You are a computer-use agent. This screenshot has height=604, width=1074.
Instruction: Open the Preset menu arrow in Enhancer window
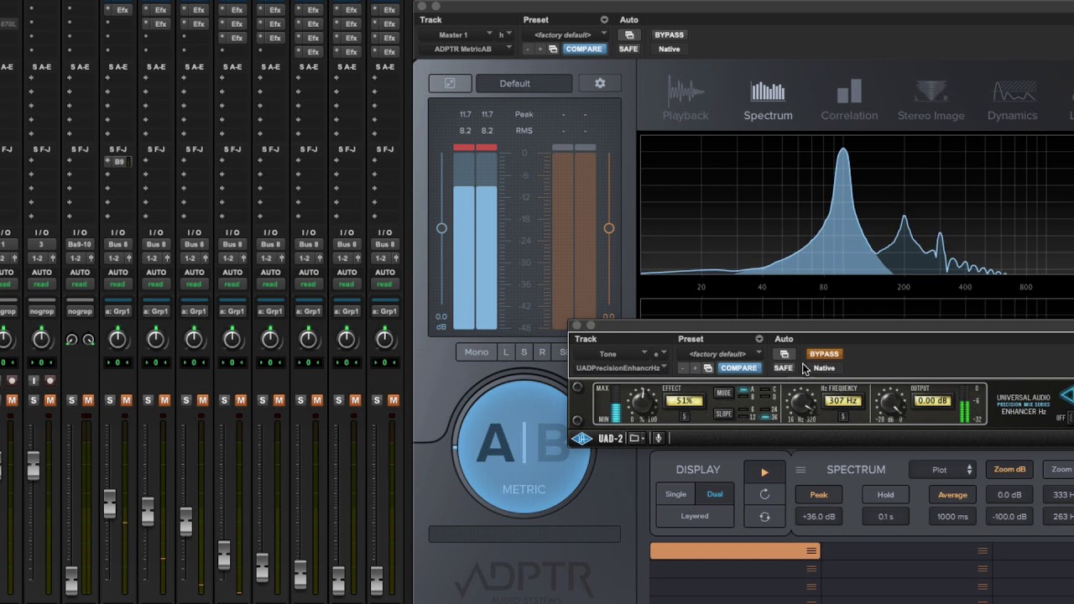tap(759, 339)
